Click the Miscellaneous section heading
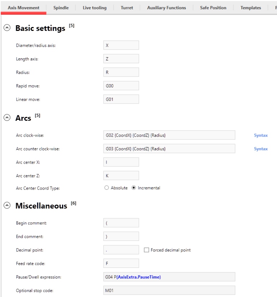 pyautogui.click(x=41, y=206)
